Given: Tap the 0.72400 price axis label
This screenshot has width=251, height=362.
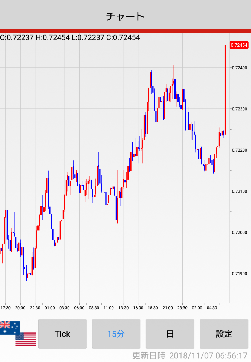Looking at the screenshot, I should click(x=239, y=68).
